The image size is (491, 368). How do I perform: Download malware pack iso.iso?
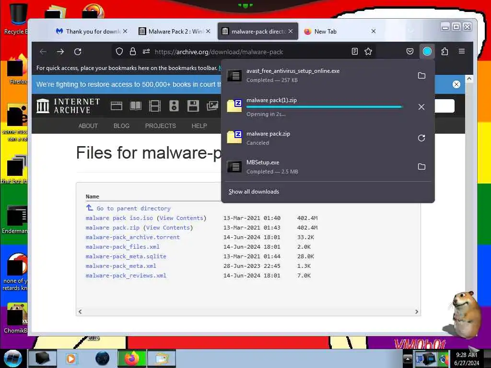tap(119, 218)
